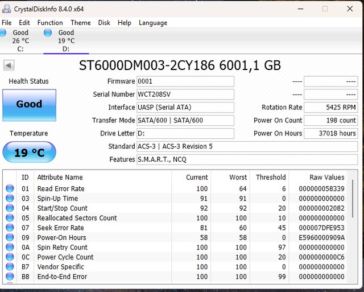Click raw value 000000058339

point(321,188)
